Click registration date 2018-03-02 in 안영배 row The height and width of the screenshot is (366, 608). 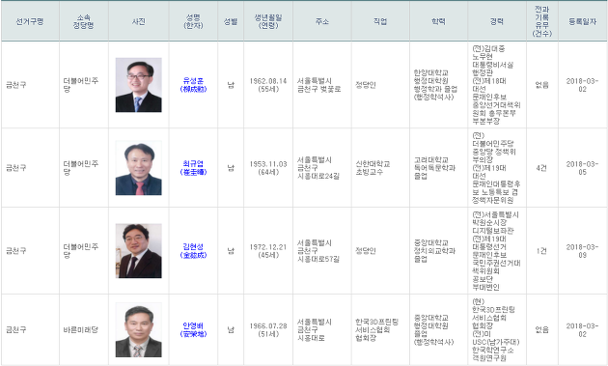pyautogui.click(x=582, y=330)
